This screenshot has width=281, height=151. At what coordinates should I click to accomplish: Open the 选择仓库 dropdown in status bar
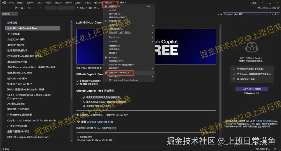coord(264,149)
